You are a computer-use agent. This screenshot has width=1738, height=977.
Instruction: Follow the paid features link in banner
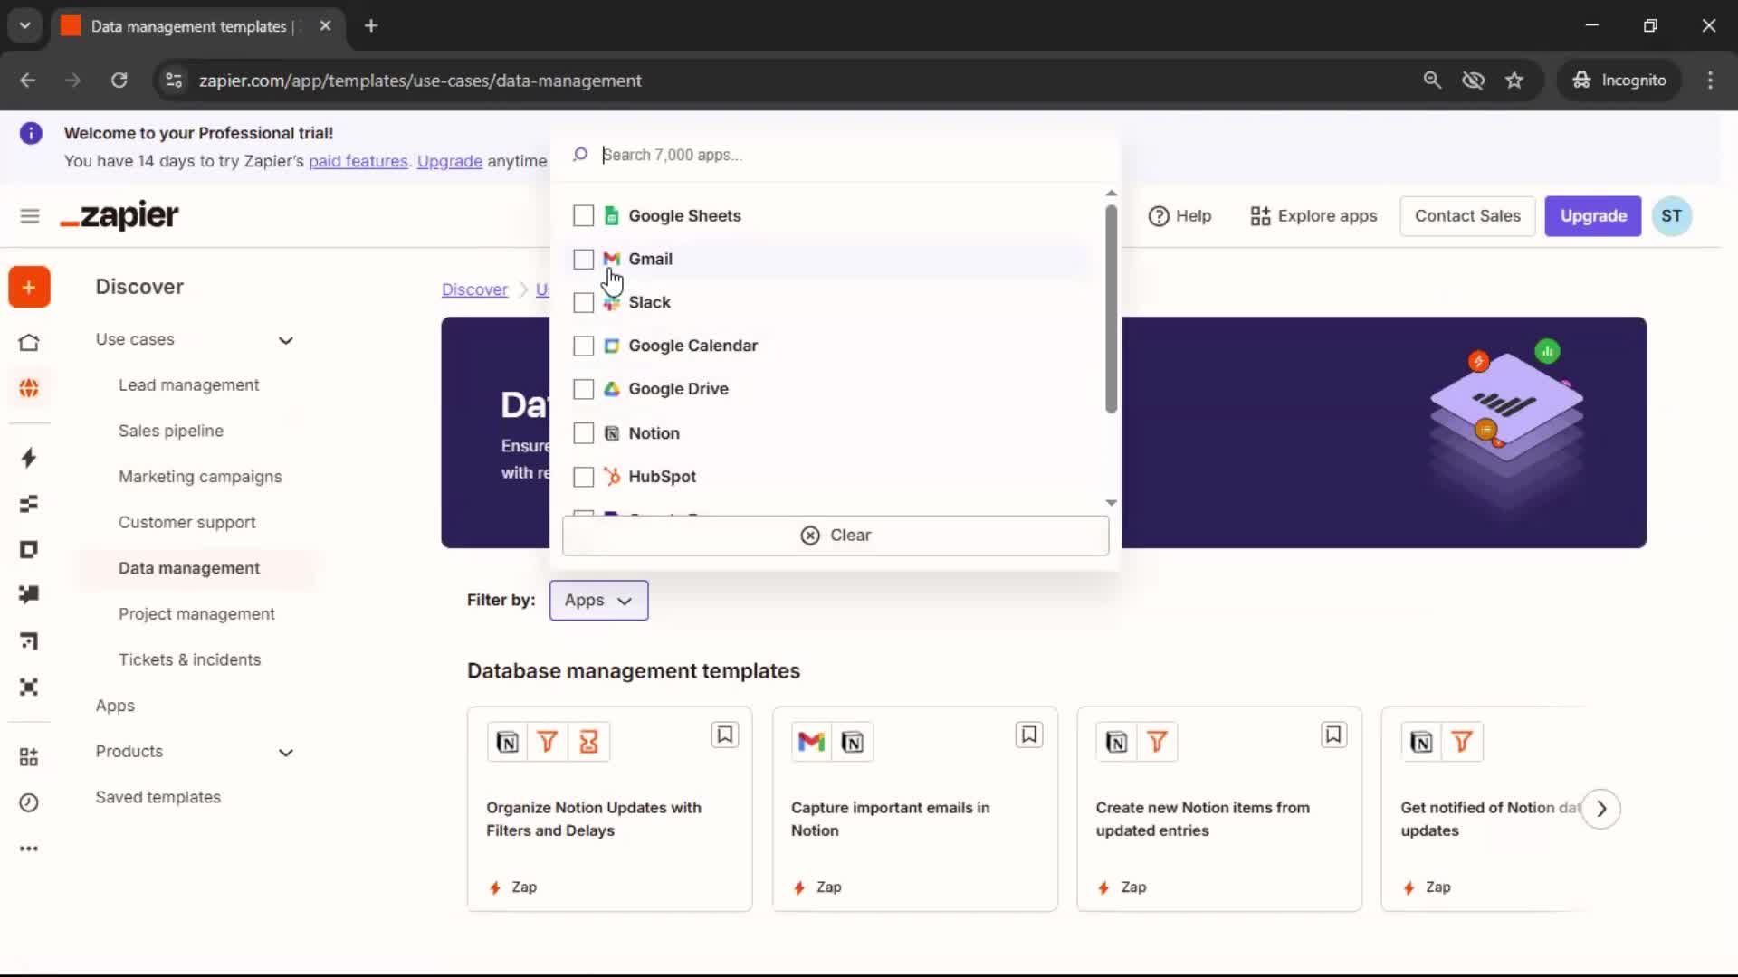[x=358, y=161]
